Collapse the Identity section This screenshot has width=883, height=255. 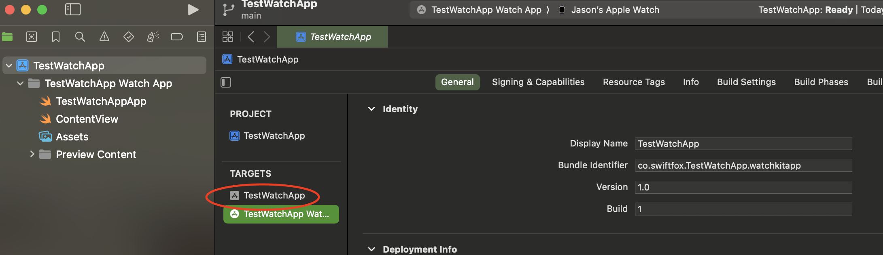coord(371,109)
